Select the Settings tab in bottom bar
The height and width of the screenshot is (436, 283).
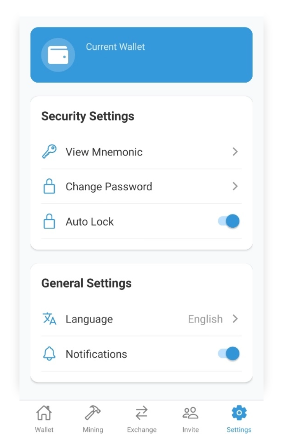[239, 419]
